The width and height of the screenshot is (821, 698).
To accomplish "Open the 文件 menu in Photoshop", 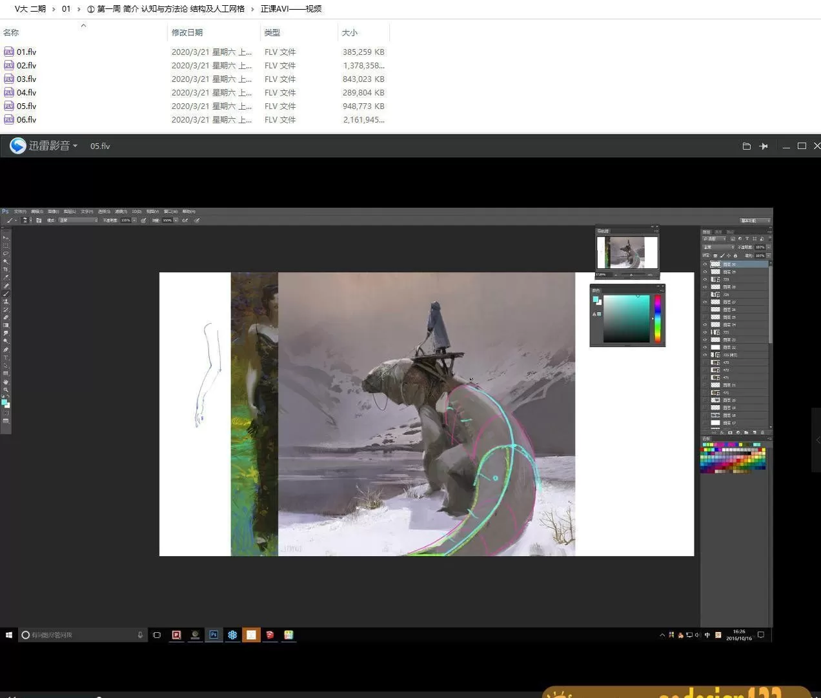I will [20, 211].
